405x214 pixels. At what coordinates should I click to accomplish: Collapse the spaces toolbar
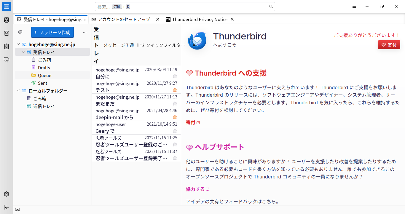pos(7,207)
